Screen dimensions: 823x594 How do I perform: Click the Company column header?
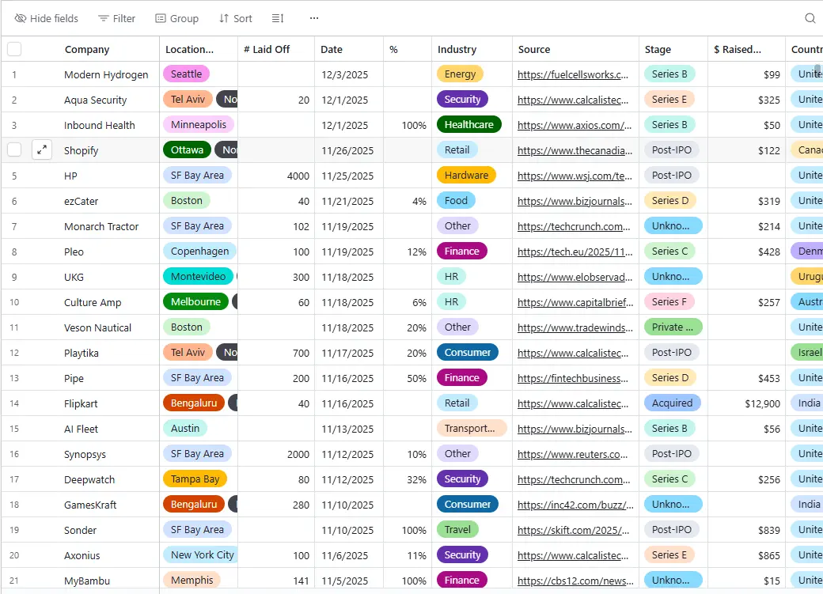click(x=87, y=49)
